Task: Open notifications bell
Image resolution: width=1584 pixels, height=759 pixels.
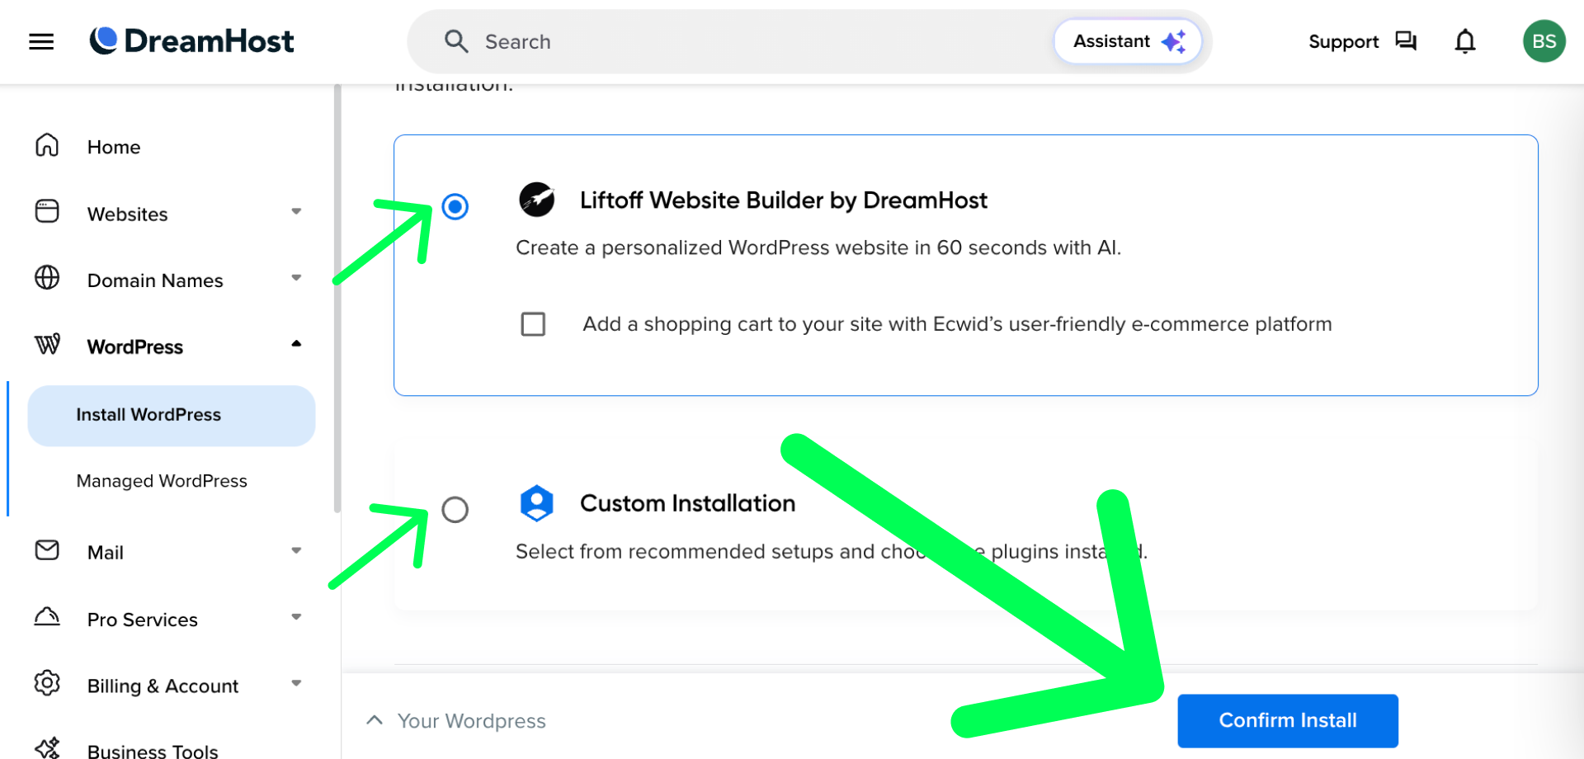Action: tap(1464, 41)
